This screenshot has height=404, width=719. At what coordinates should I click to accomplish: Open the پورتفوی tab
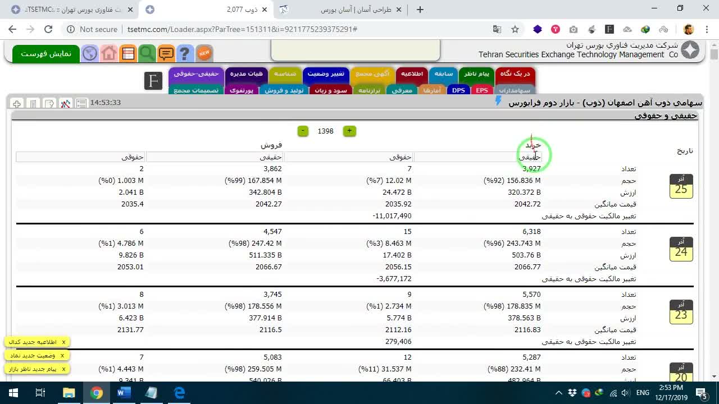(x=242, y=90)
